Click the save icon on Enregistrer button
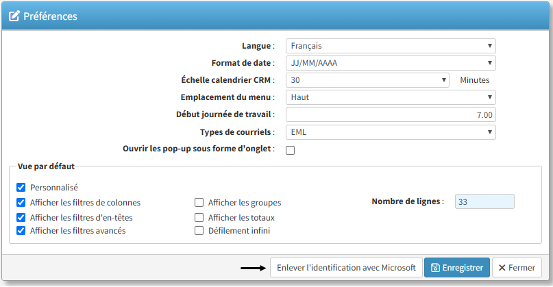553x287 pixels. pos(435,268)
